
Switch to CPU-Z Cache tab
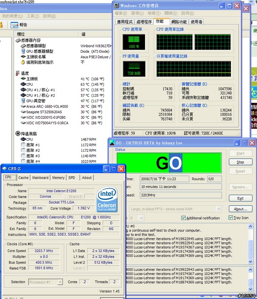[x=23, y=178]
